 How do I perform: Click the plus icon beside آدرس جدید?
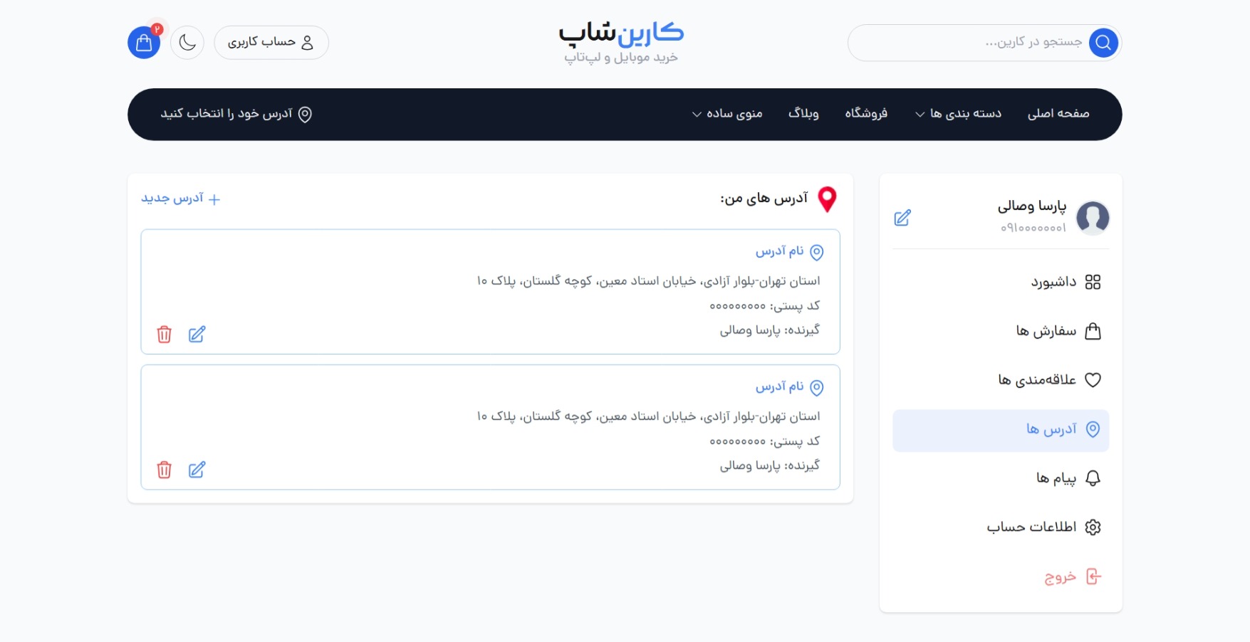click(x=214, y=199)
